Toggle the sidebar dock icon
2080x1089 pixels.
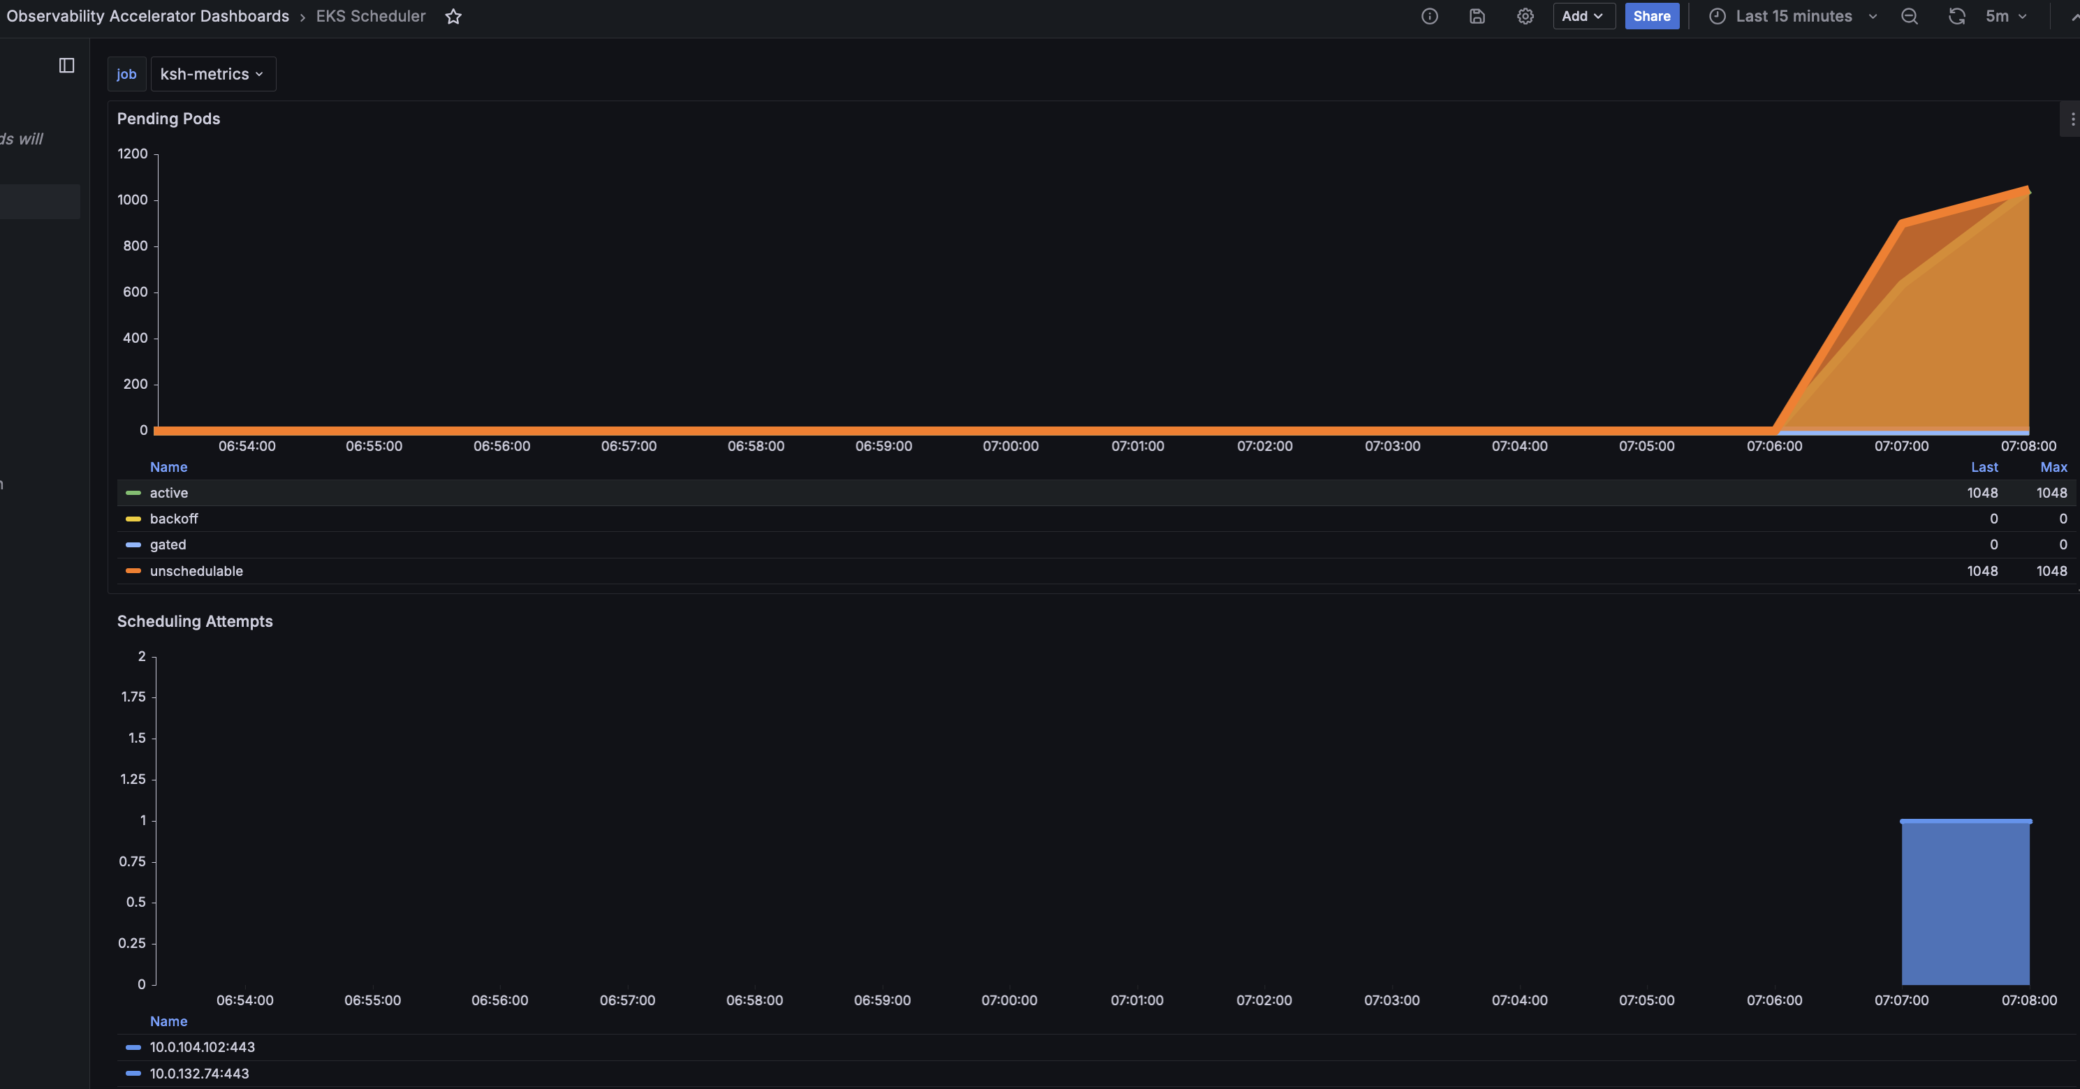[67, 66]
